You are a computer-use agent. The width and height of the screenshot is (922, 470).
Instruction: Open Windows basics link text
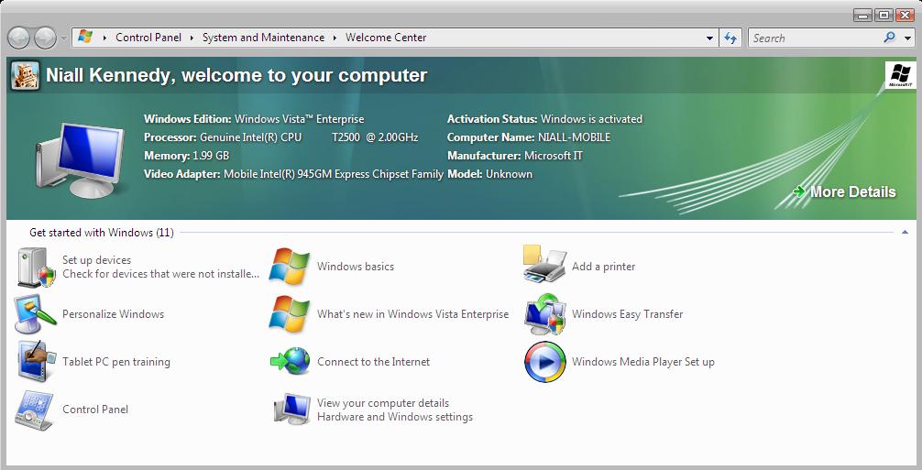tap(356, 267)
